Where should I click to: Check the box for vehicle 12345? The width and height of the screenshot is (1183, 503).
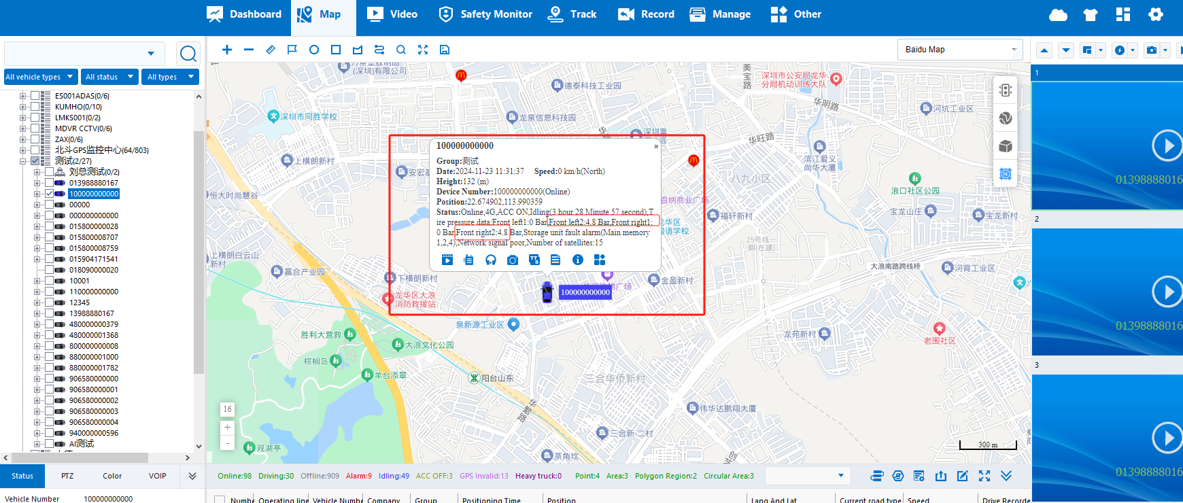pyautogui.click(x=49, y=302)
